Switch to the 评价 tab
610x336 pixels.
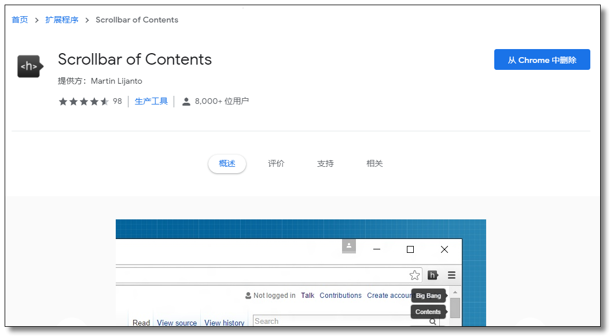tap(276, 164)
